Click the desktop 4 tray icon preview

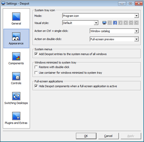click(x=126, y=23)
